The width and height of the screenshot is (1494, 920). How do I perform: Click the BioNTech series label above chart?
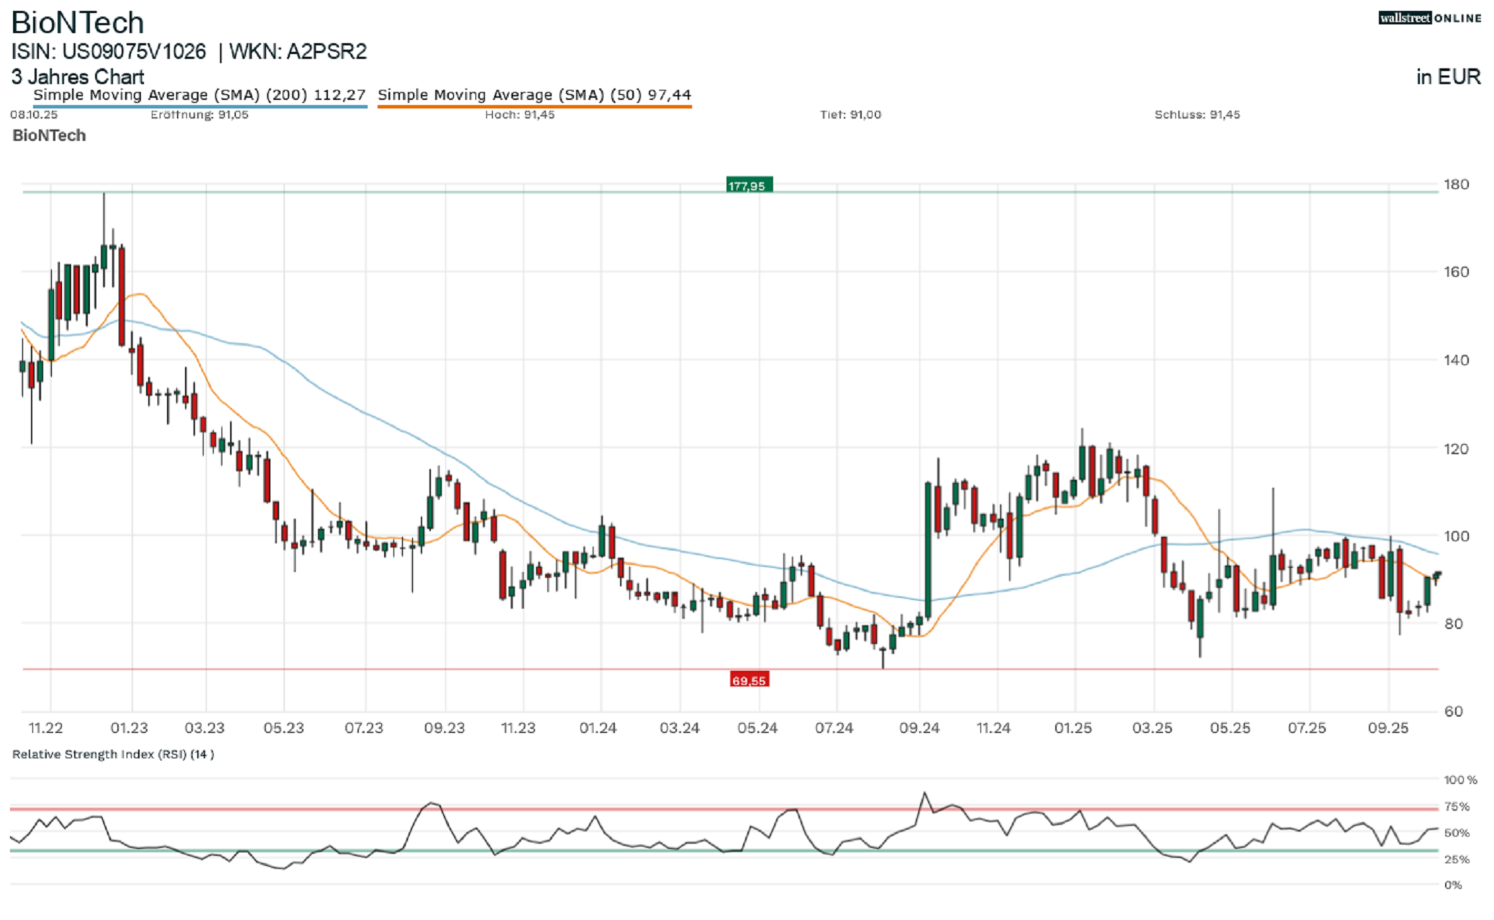(x=49, y=135)
